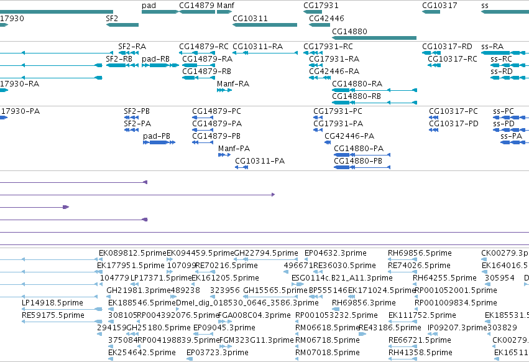The width and height of the screenshot is (529, 362).
Task: Select EST IP09207.3prime
Action: 433,334
